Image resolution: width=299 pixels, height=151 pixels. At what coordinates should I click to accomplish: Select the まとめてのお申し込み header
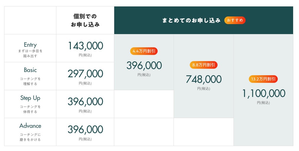[191, 20]
